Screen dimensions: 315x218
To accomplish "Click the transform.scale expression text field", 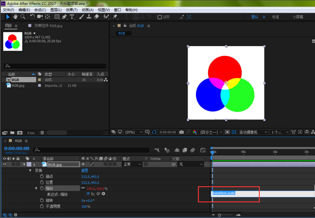I will [261, 193].
